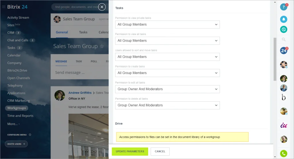Screen dimensions: 294x159
Task: Open the purple 'iu' contact icon
Action: [x=283, y=125]
